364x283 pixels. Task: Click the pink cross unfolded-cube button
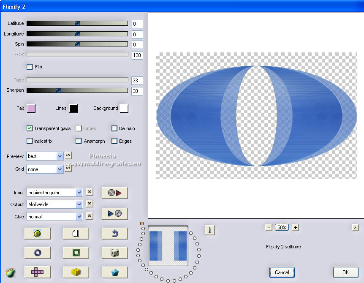[38, 272]
